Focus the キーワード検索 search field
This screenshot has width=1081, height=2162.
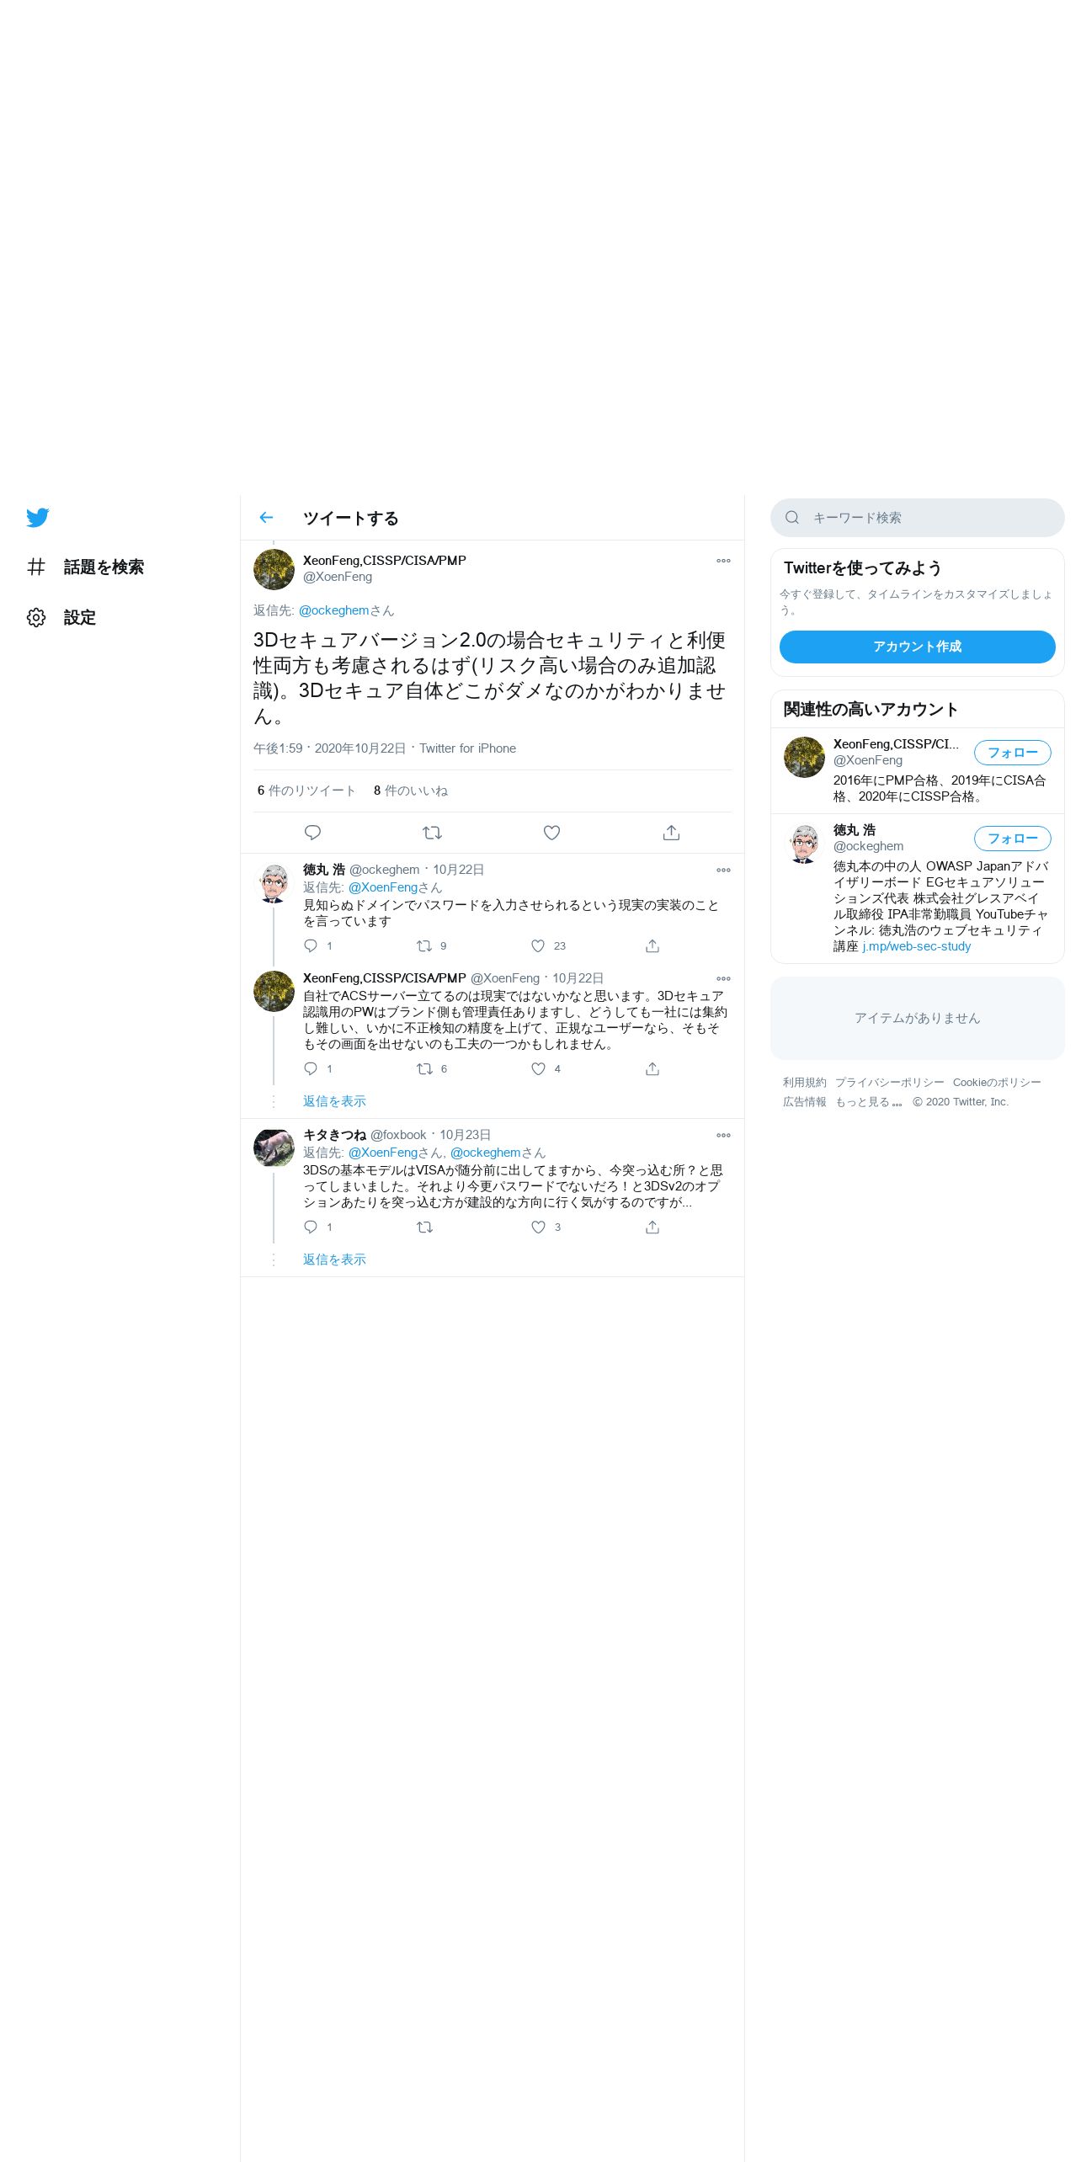click(917, 518)
